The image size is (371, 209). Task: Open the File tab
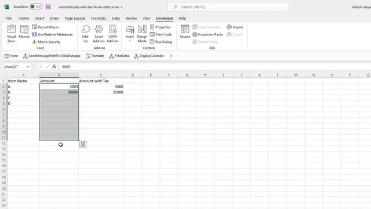pos(9,18)
